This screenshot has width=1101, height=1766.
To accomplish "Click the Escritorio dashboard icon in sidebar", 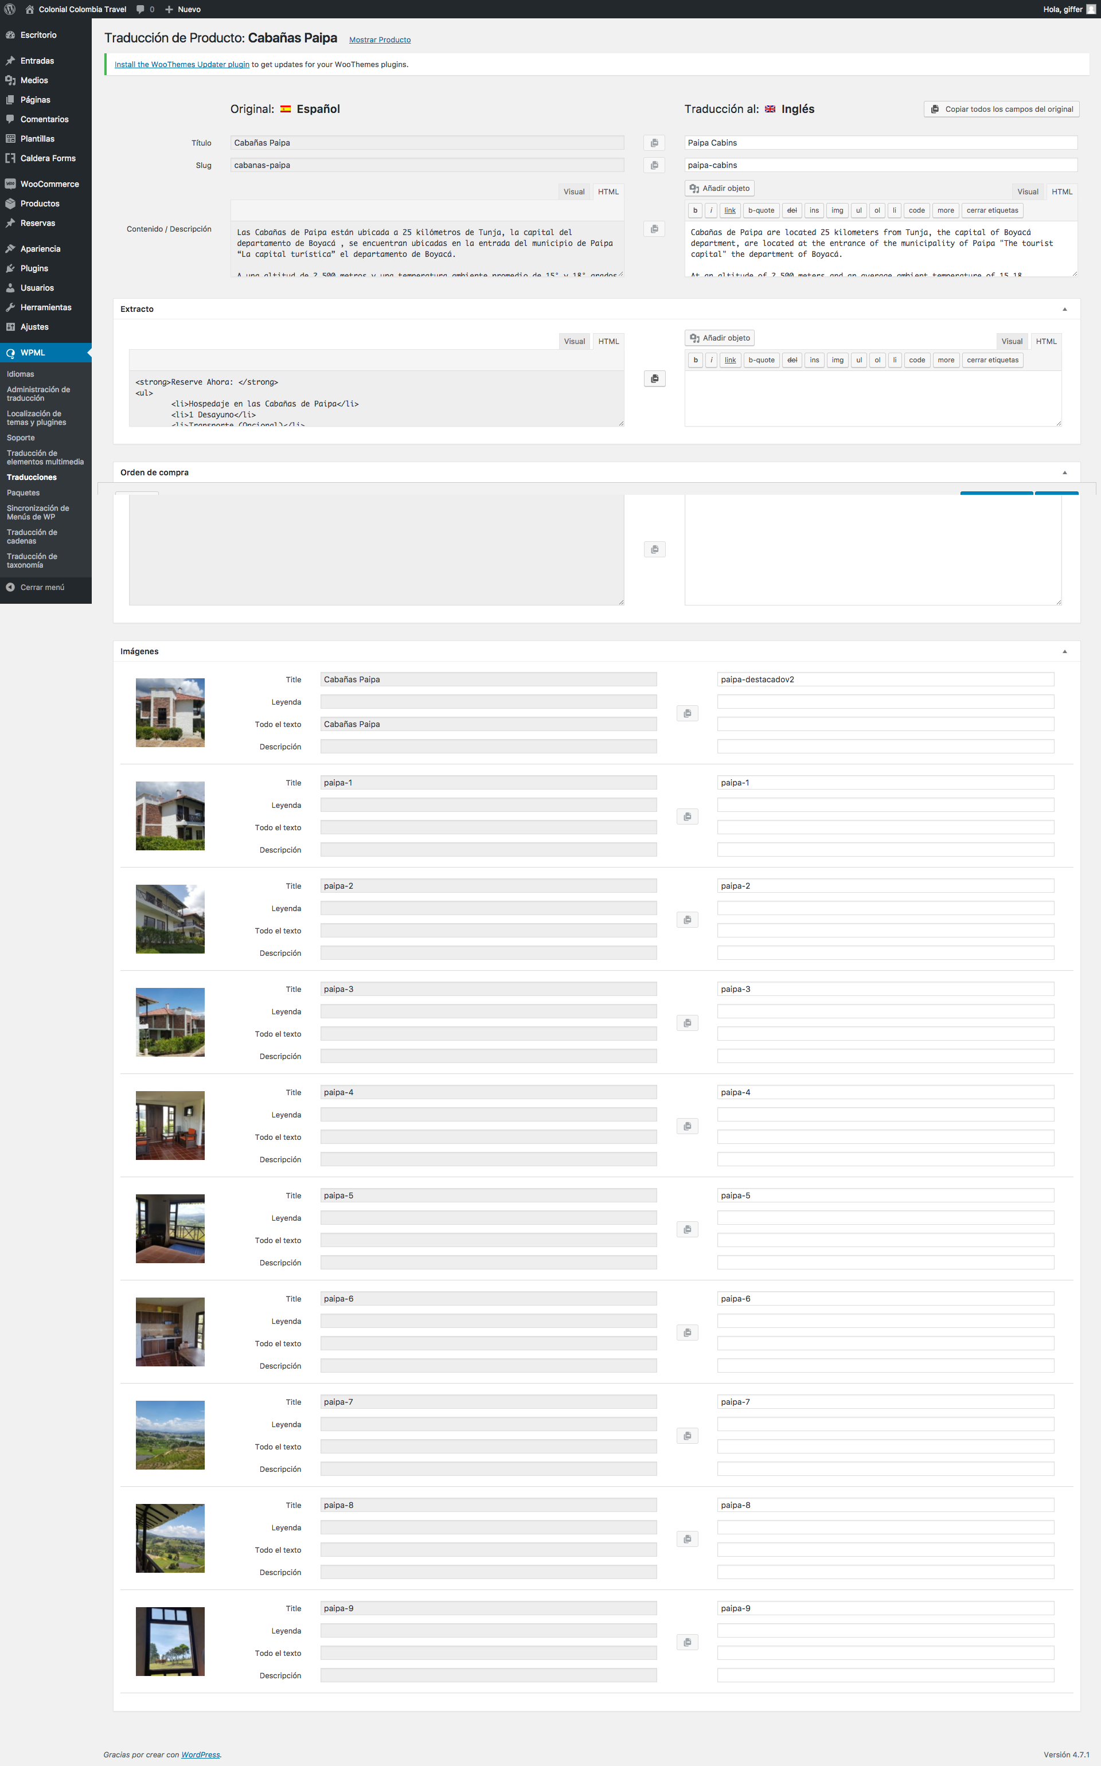I will 10,35.
